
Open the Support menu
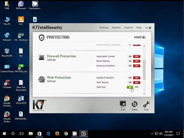pyautogui.click(x=129, y=28)
